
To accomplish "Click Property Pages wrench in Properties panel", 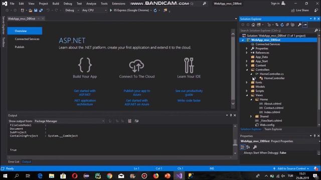I will (255, 147).
